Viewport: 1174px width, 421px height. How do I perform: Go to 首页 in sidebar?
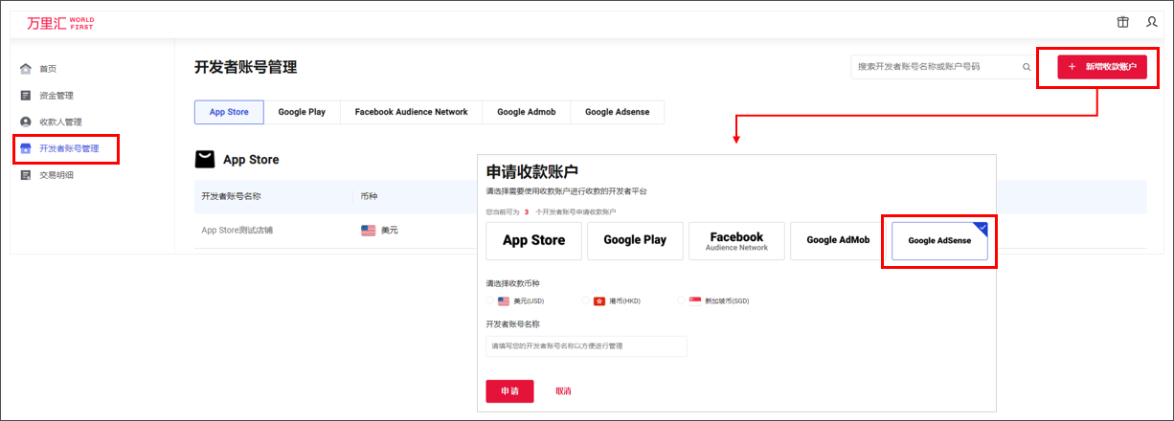48,69
